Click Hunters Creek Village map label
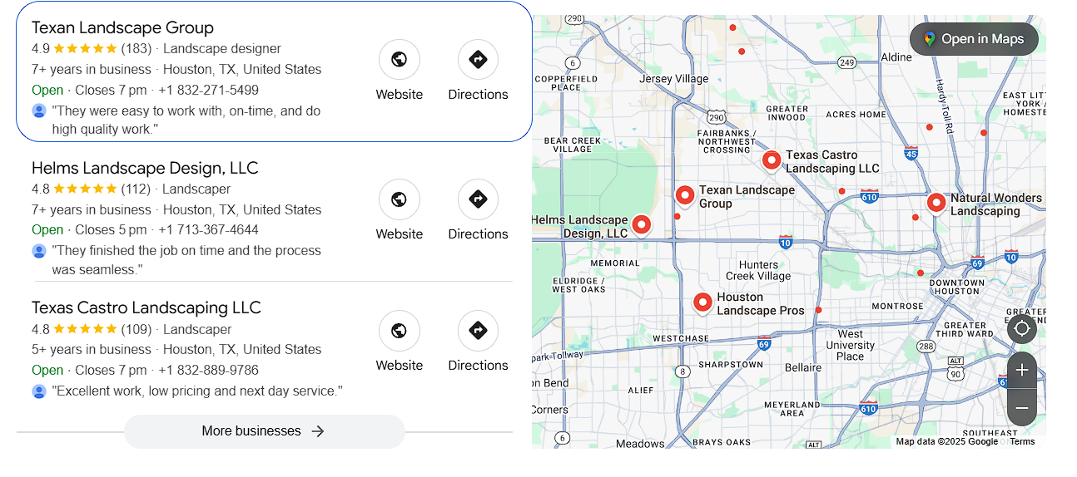The height and width of the screenshot is (477, 1077). pyautogui.click(x=758, y=270)
